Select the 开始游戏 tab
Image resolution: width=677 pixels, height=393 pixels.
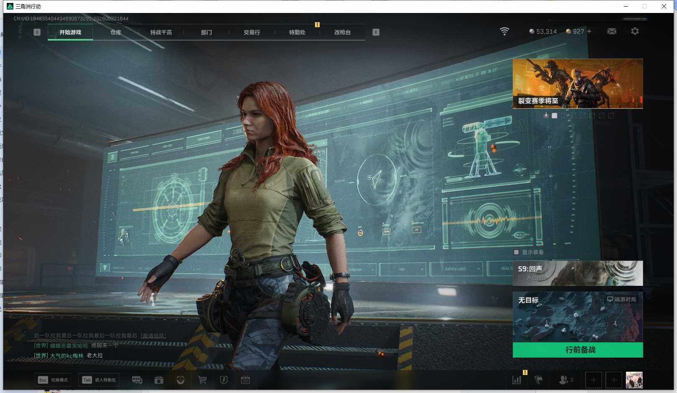pyautogui.click(x=70, y=32)
